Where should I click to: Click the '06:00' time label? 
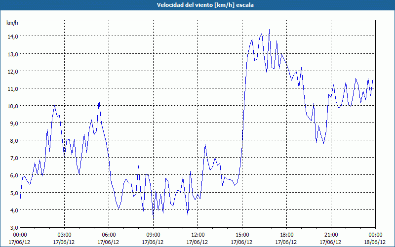(x=108, y=235)
